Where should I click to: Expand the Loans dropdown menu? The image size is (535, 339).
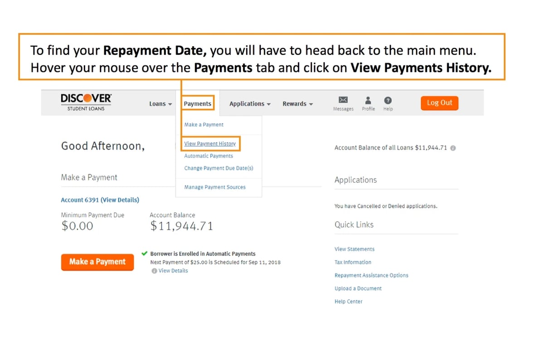pos(160,104)
